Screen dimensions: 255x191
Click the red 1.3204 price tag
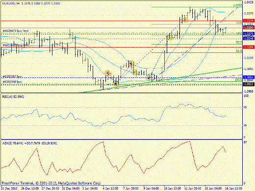tap(249, 47)
